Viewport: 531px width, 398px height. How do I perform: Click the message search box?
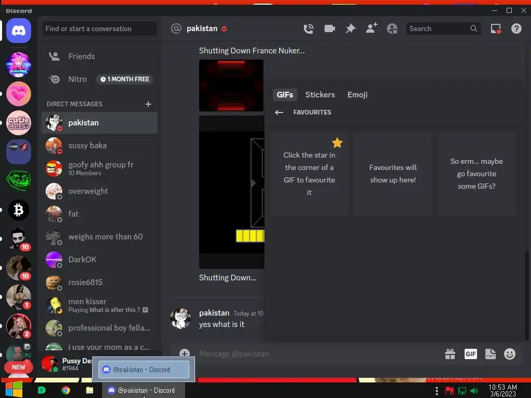tap(443, 29)
